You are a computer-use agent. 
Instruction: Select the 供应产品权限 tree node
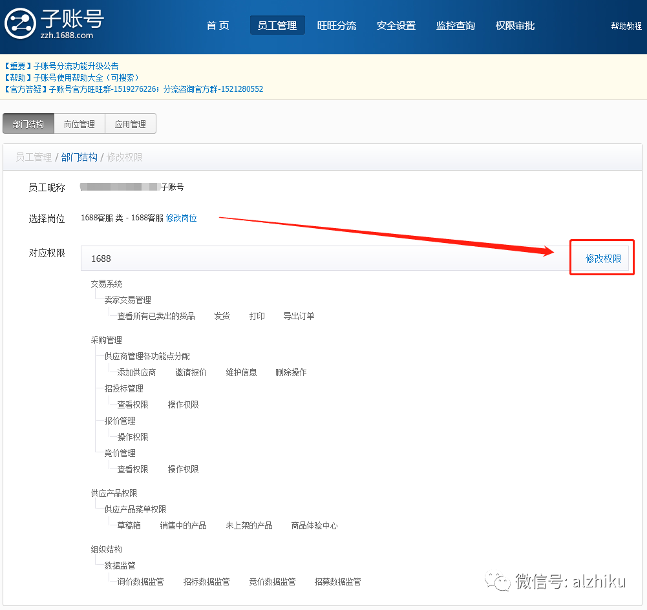click(114, 493)
